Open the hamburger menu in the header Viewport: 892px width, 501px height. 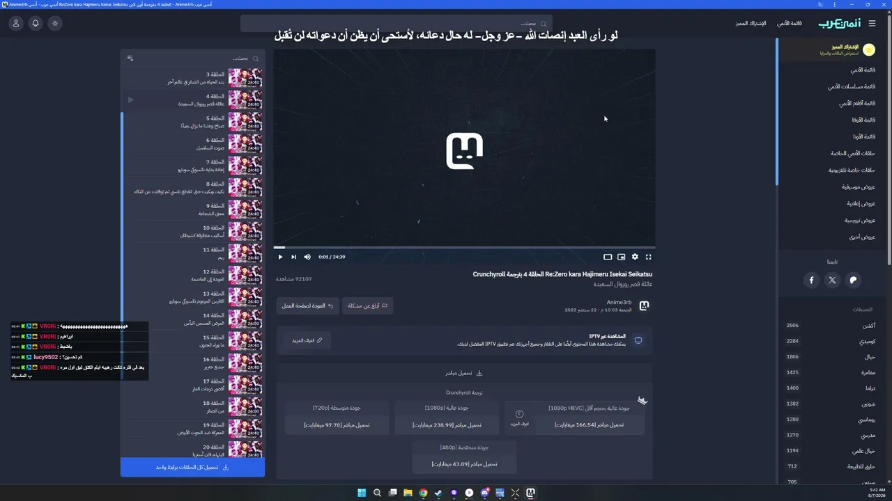(x=872, y=23)
